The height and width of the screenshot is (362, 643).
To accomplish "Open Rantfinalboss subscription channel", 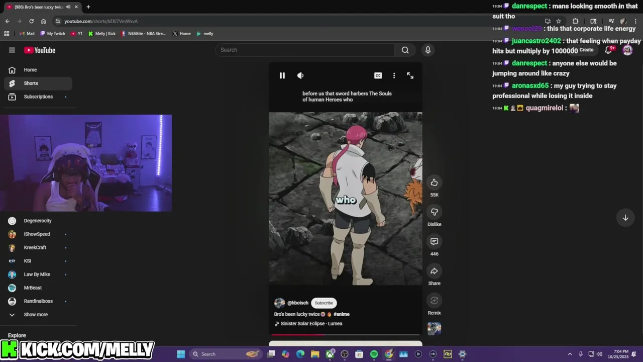I will 38,301.
